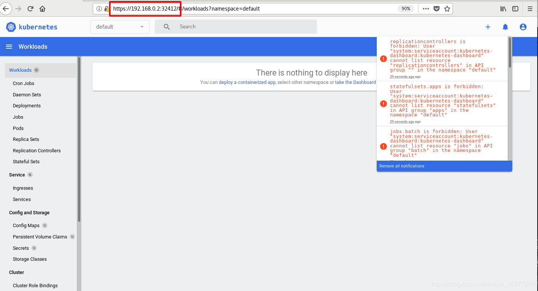
Task: Open Replica Sets in the sidebar
Action: tap(26, 139)
